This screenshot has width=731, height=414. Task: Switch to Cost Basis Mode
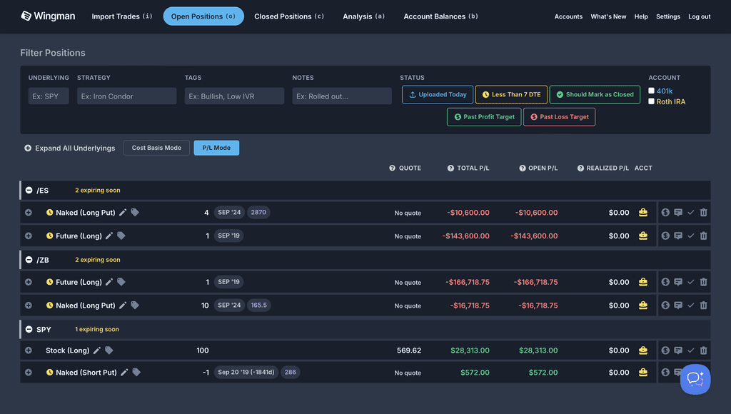pos(156,148)
